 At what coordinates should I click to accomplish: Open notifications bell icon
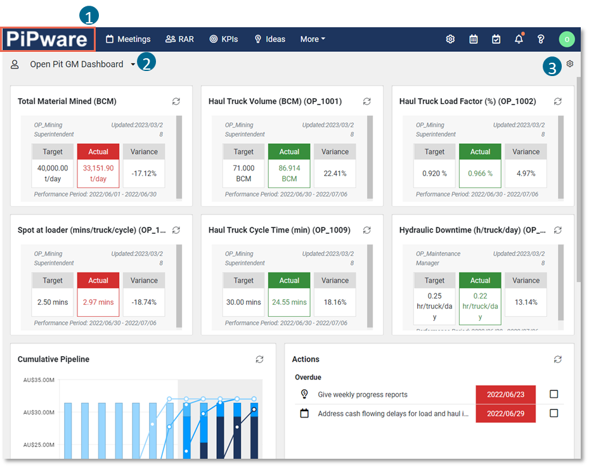click(519, 39)
